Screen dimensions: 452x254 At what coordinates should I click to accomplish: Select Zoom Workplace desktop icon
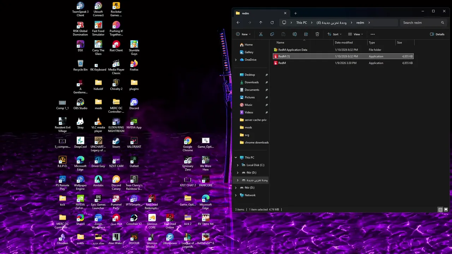pyautogui.click(x=98, y=221)
